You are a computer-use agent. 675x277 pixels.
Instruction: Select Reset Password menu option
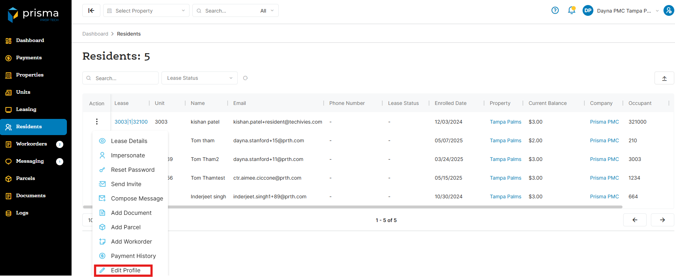point(132,170)
